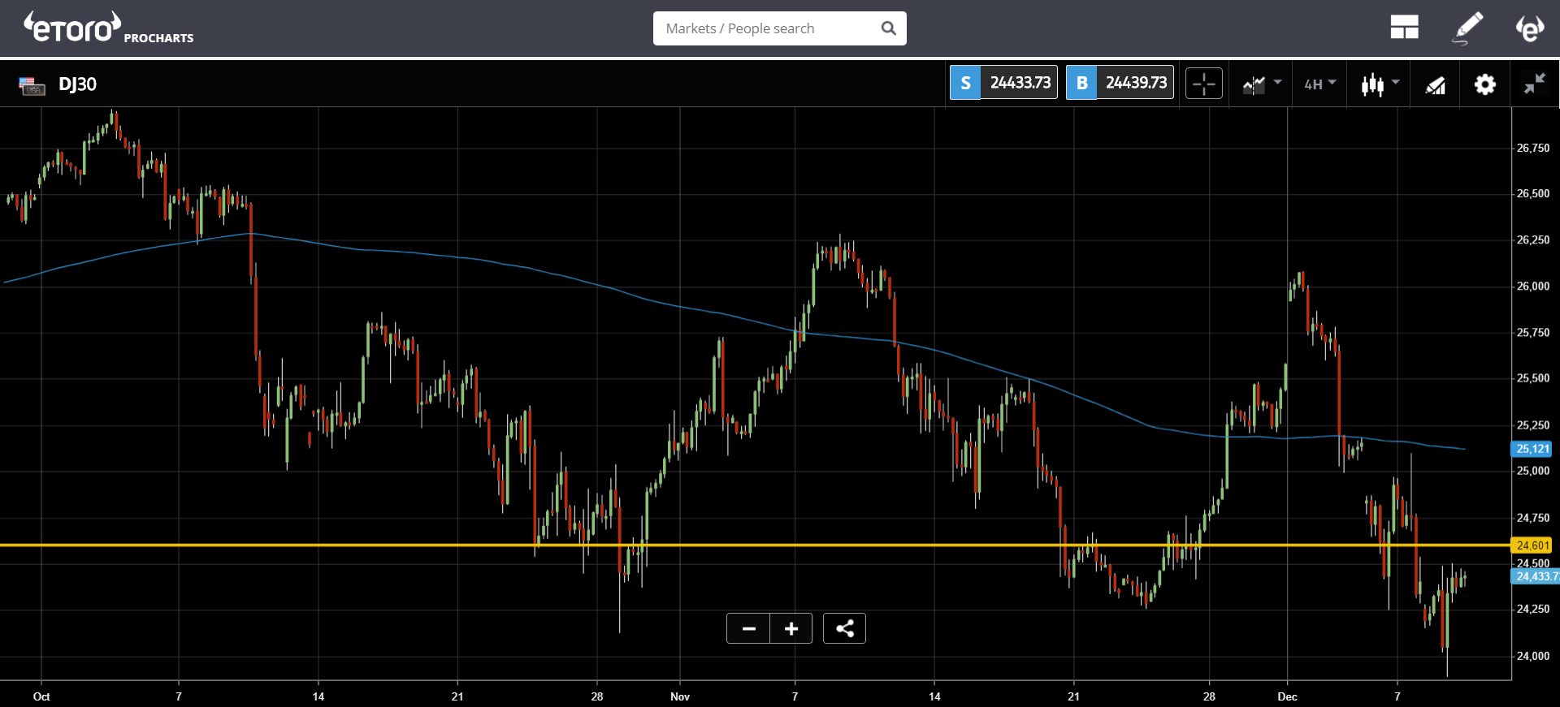Expand the candlestick chart type dropdown
The height and width of the screenshot is (707, 1560).
(1380, 84)
